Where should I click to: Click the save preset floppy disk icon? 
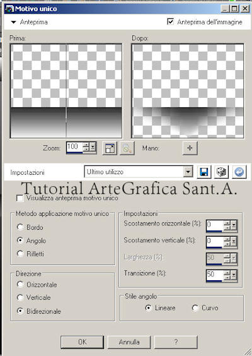coord(204,172)
